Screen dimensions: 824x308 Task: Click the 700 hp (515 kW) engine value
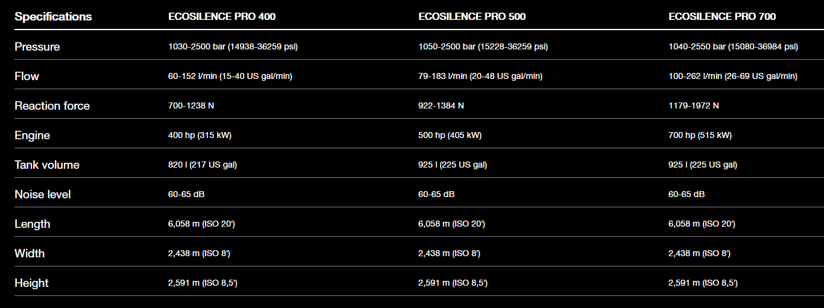pos(700,136)
